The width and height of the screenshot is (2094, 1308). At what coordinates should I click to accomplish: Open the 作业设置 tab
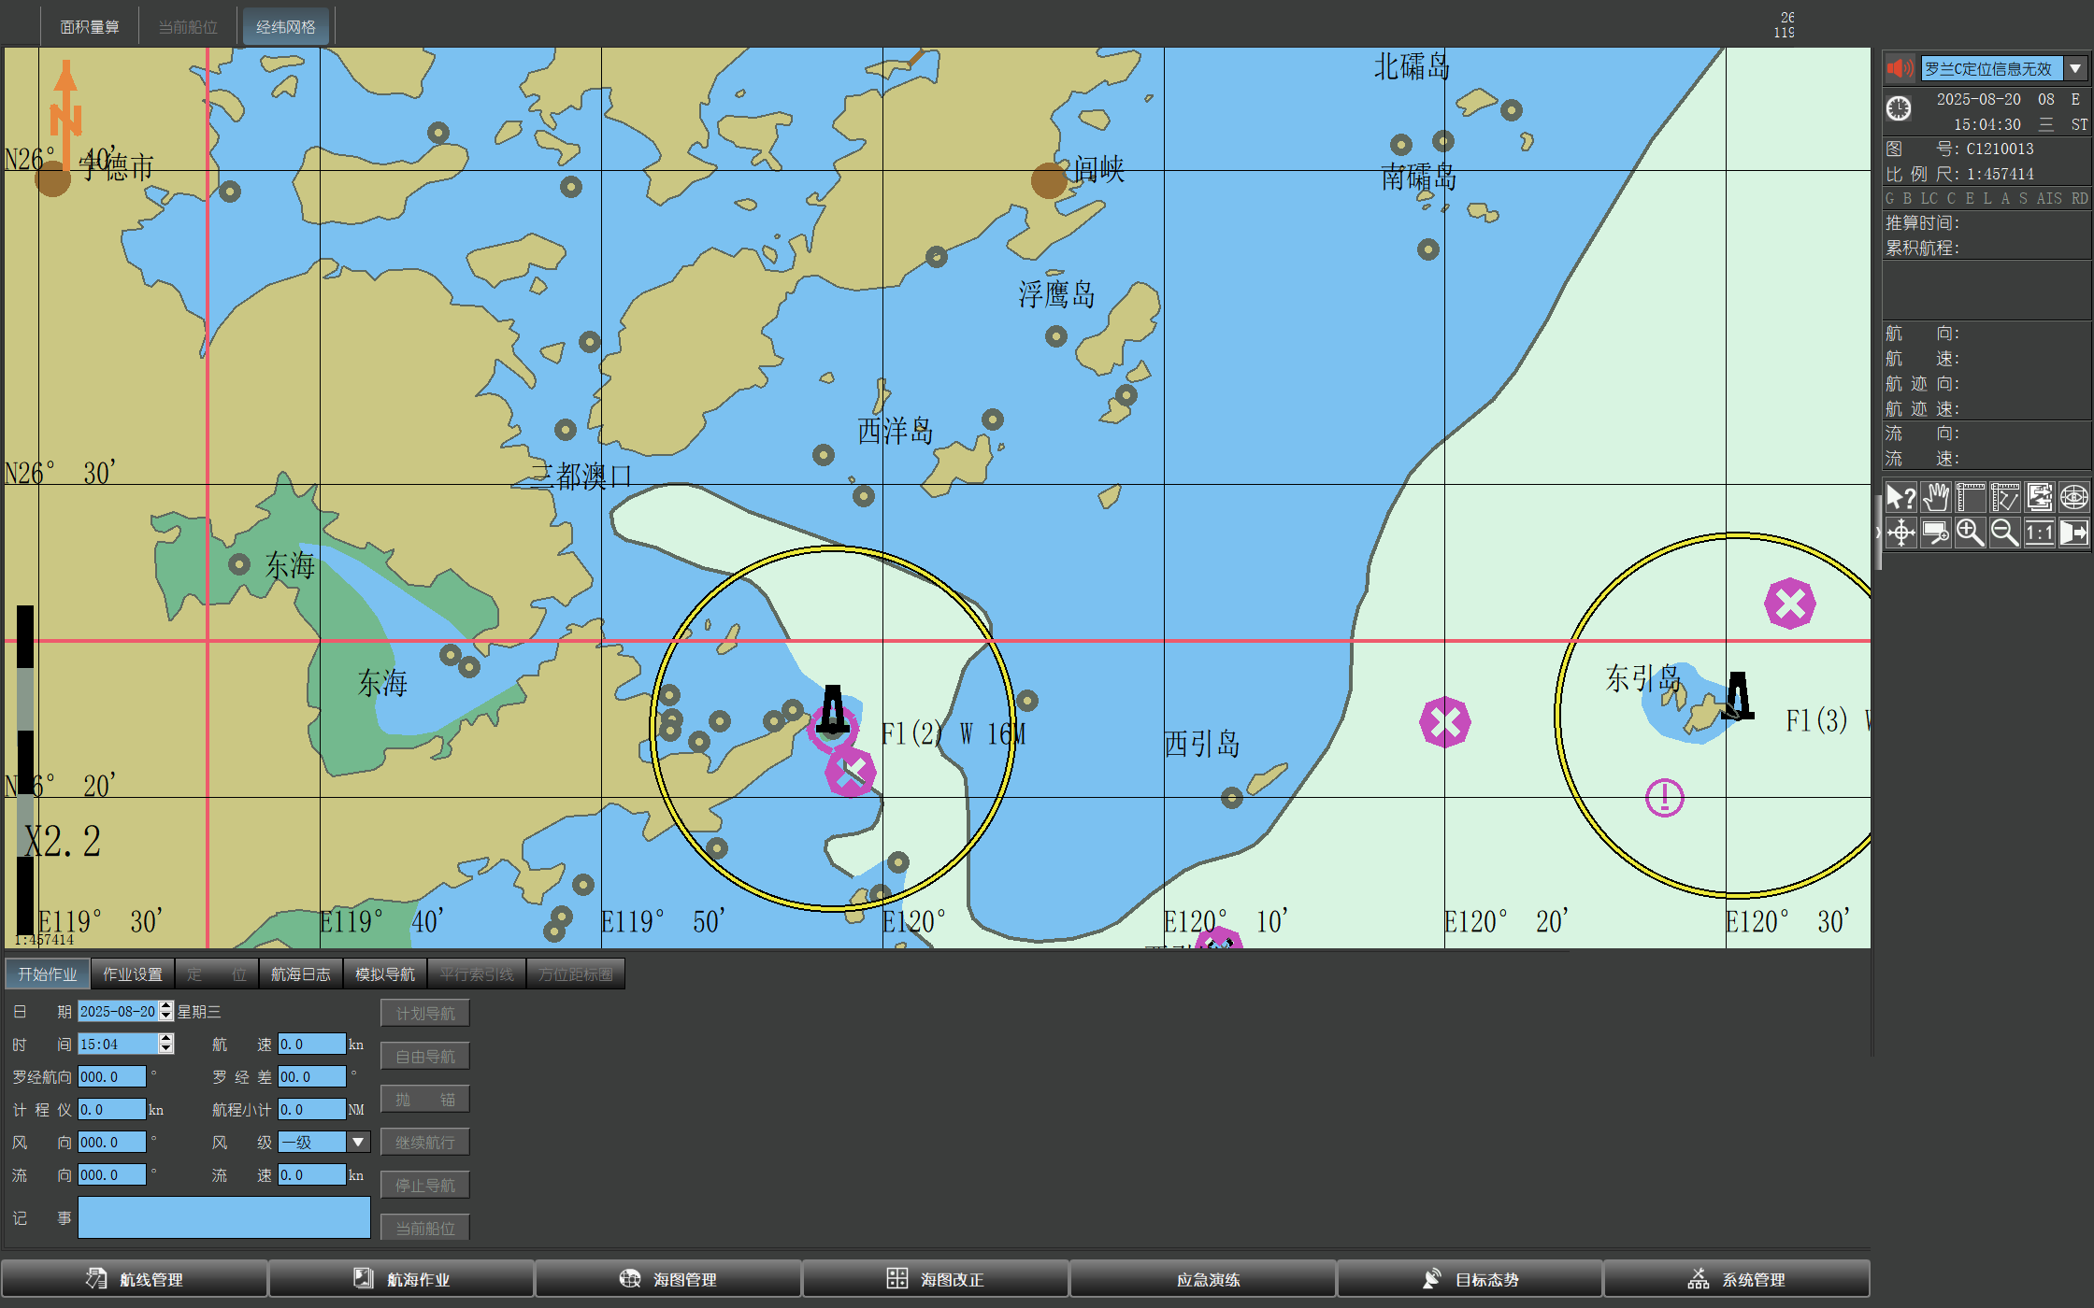[x=132, y=974]
